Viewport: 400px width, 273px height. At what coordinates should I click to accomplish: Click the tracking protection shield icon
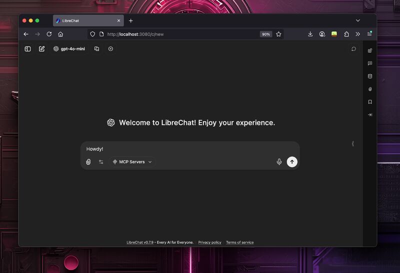(92, 34)
